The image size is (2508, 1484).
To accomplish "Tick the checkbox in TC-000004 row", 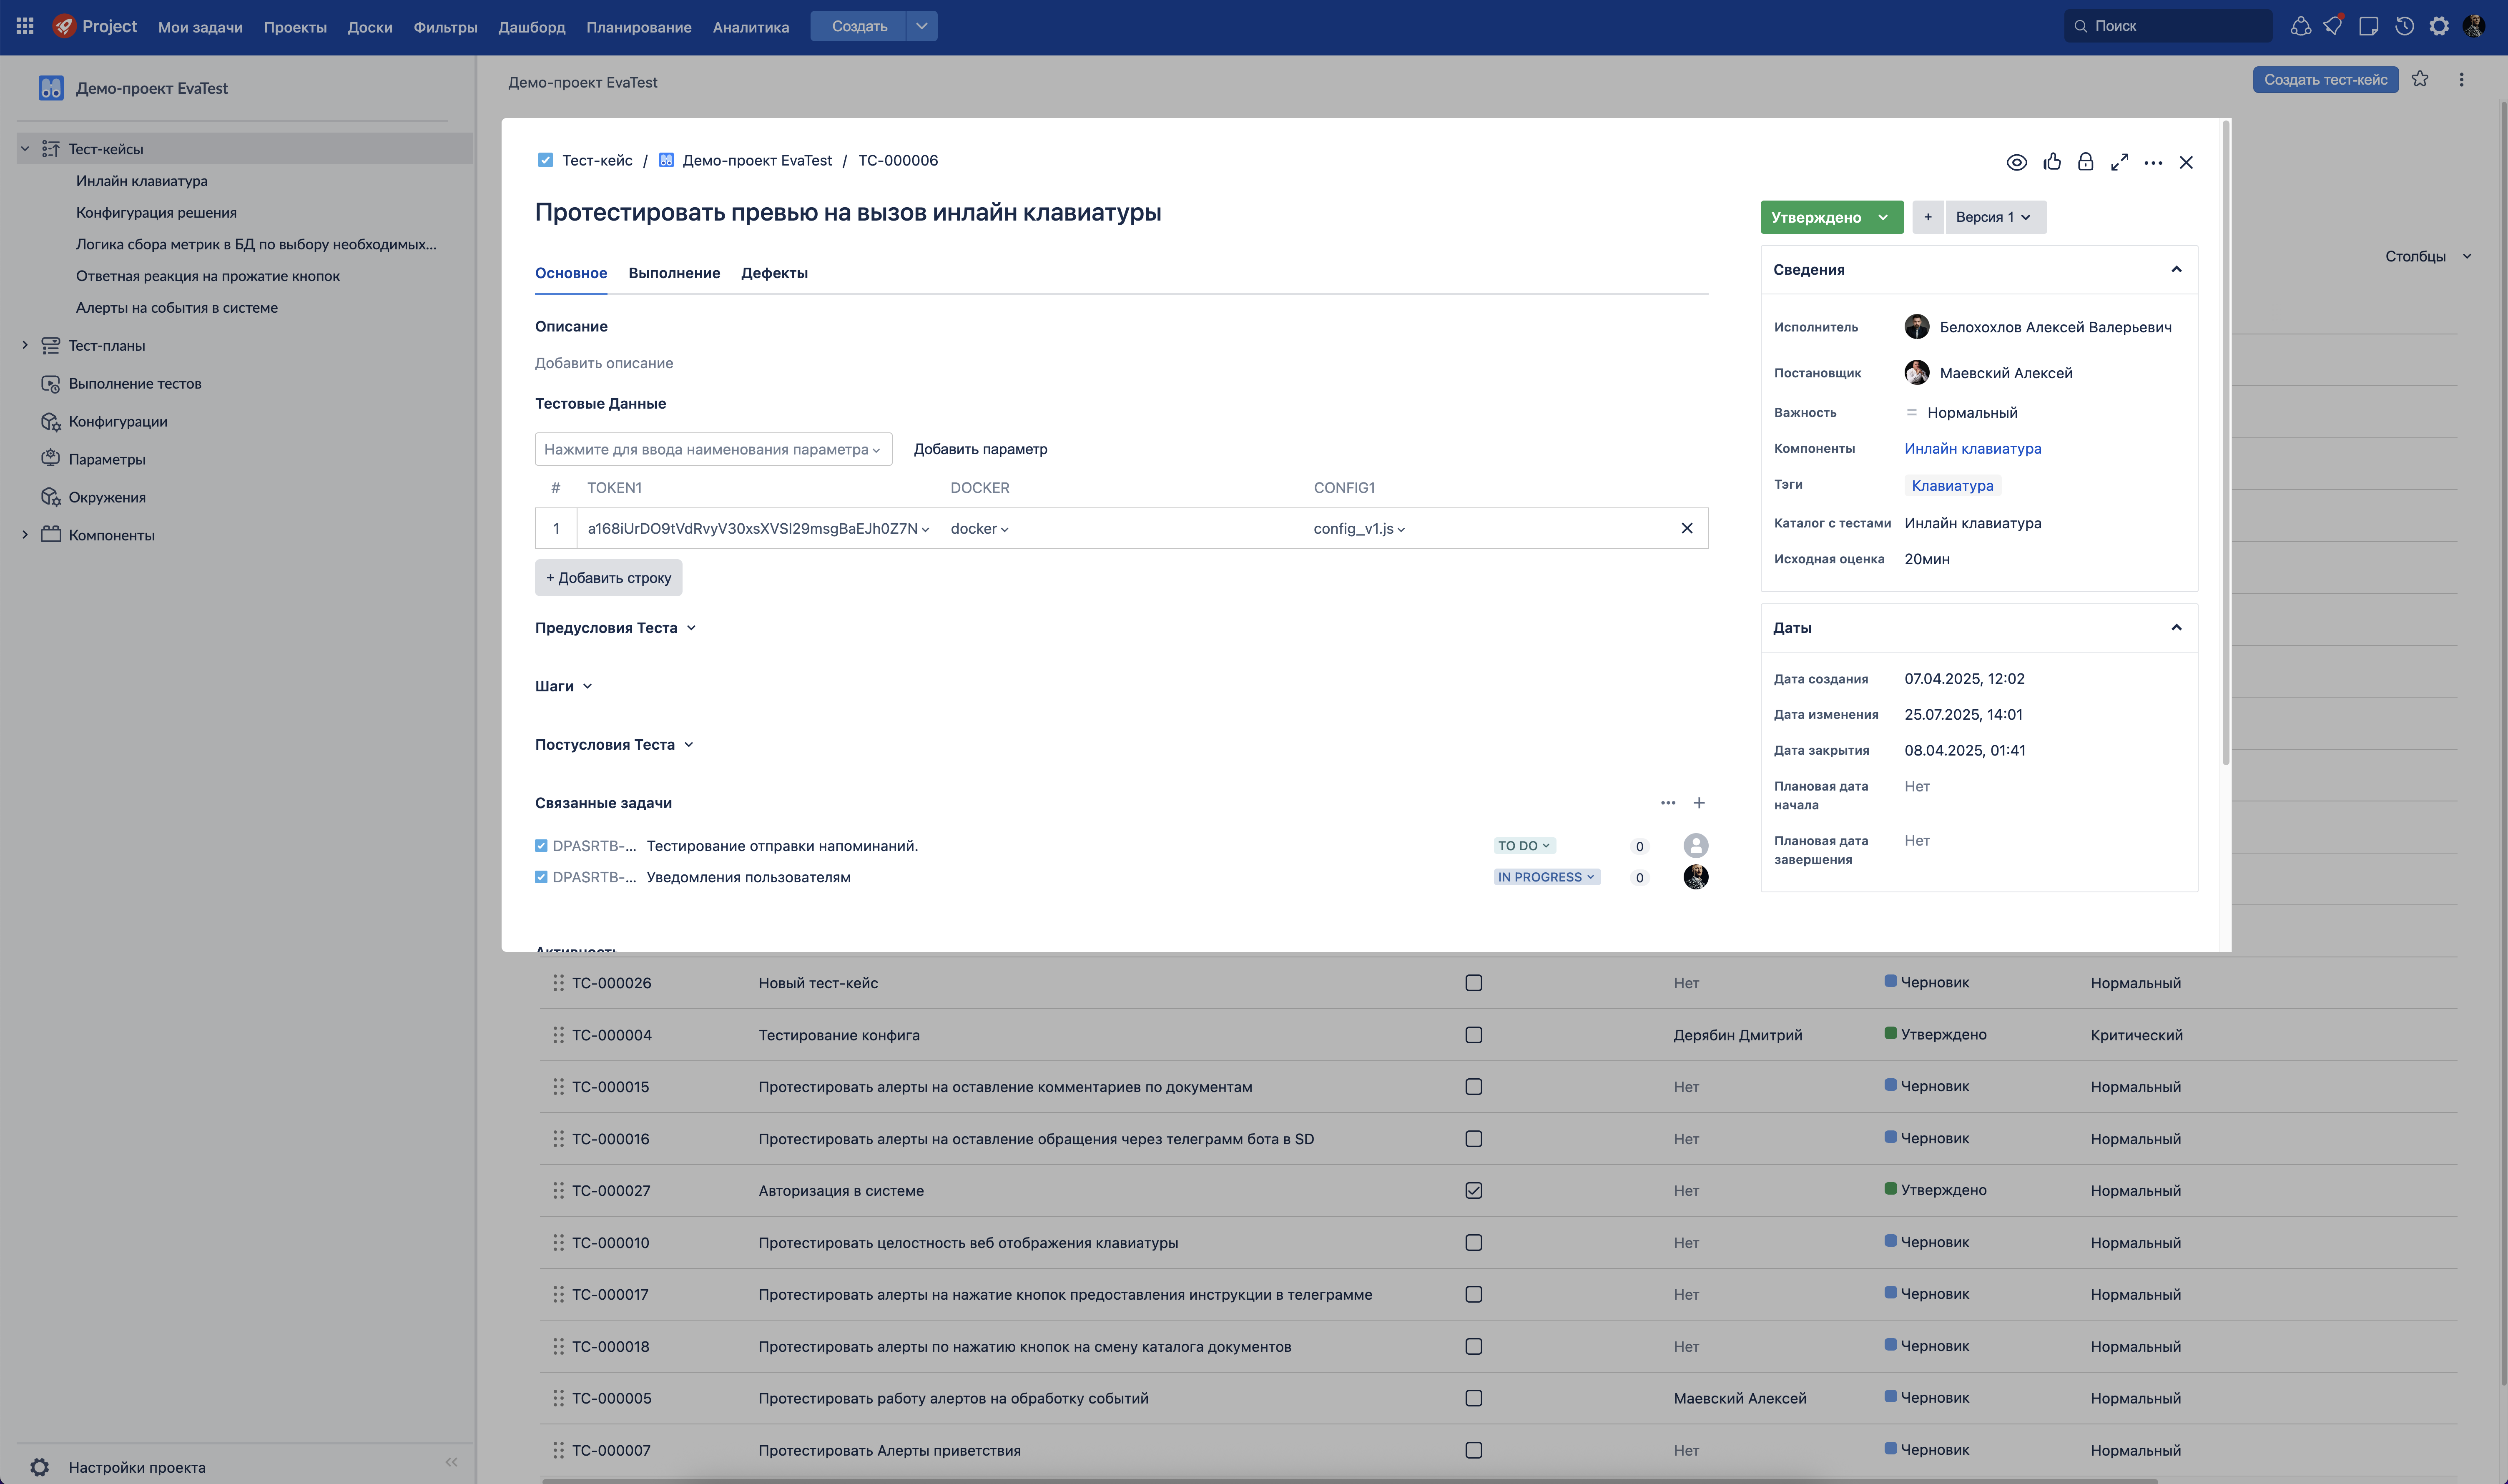I will (1473, 1035).
